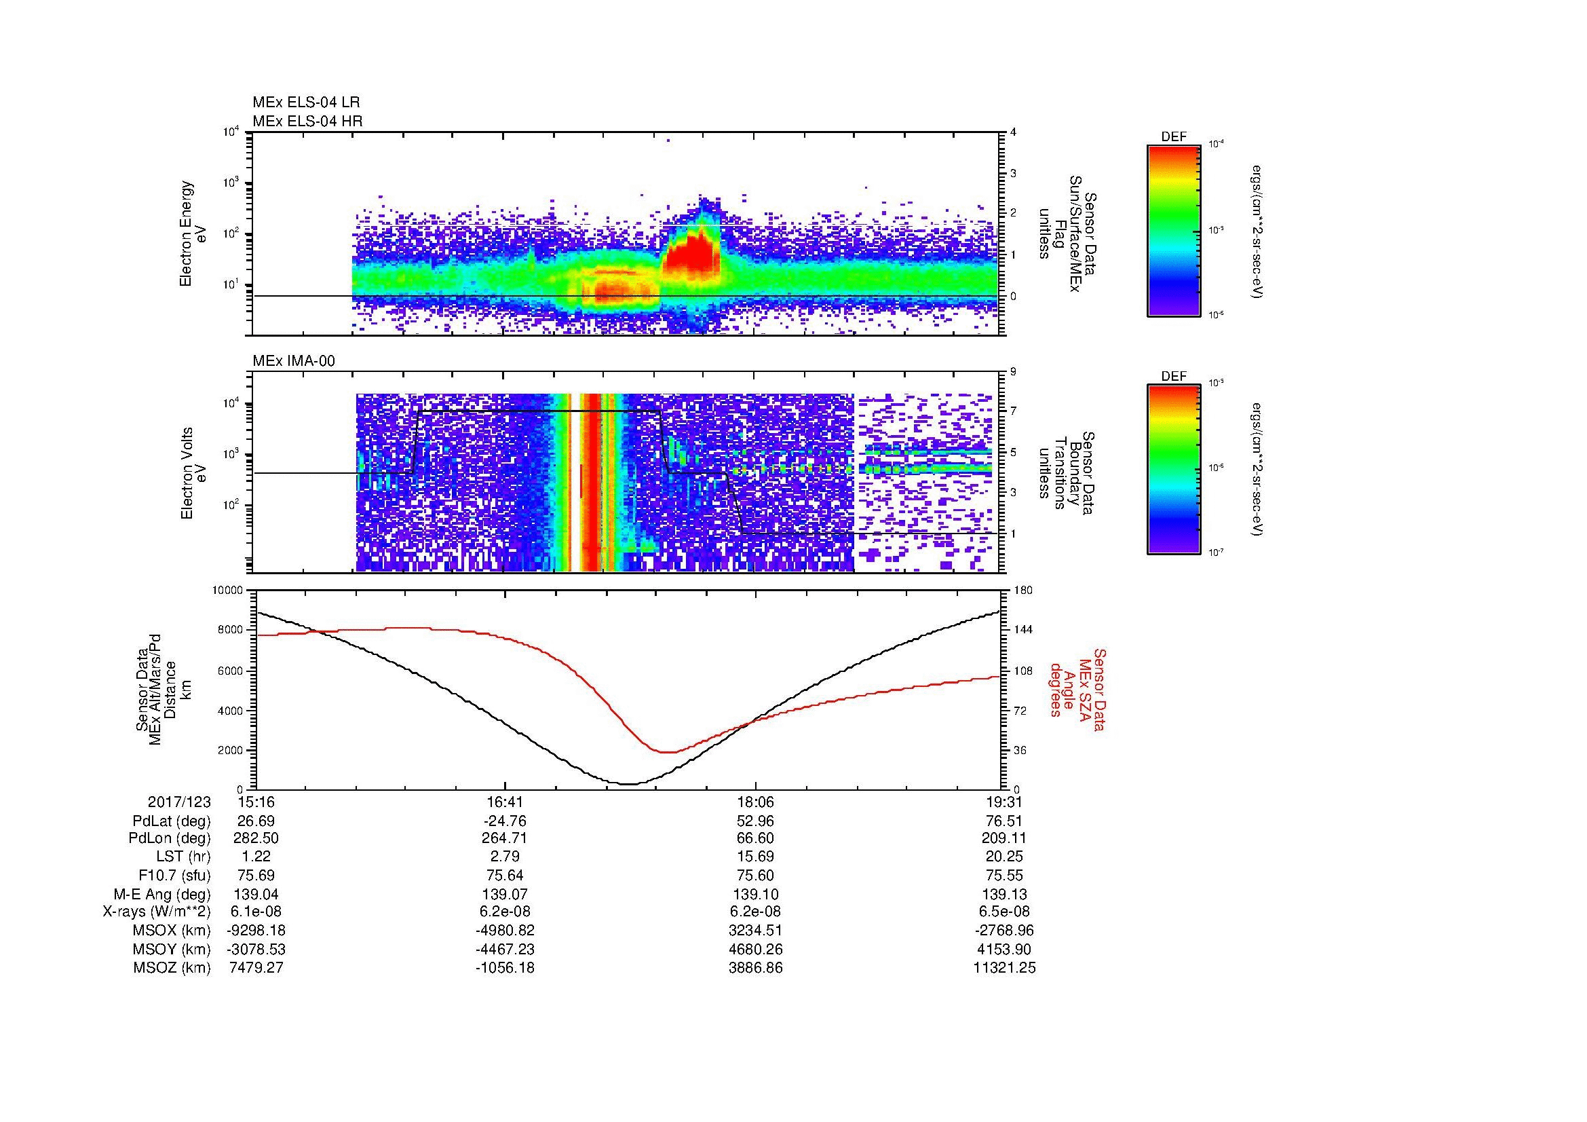
Task: Click MSOX value '3234.51'
Action: tap(755, 931)
